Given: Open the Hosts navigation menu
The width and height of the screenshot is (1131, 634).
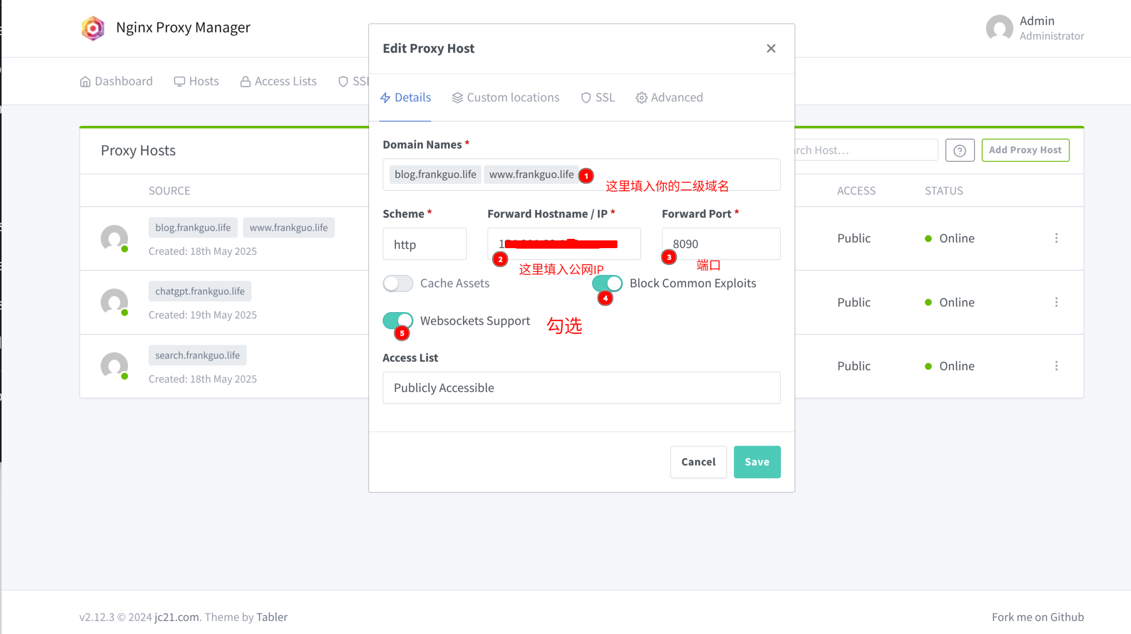Looking at the screenshot, I should (197, 82).
